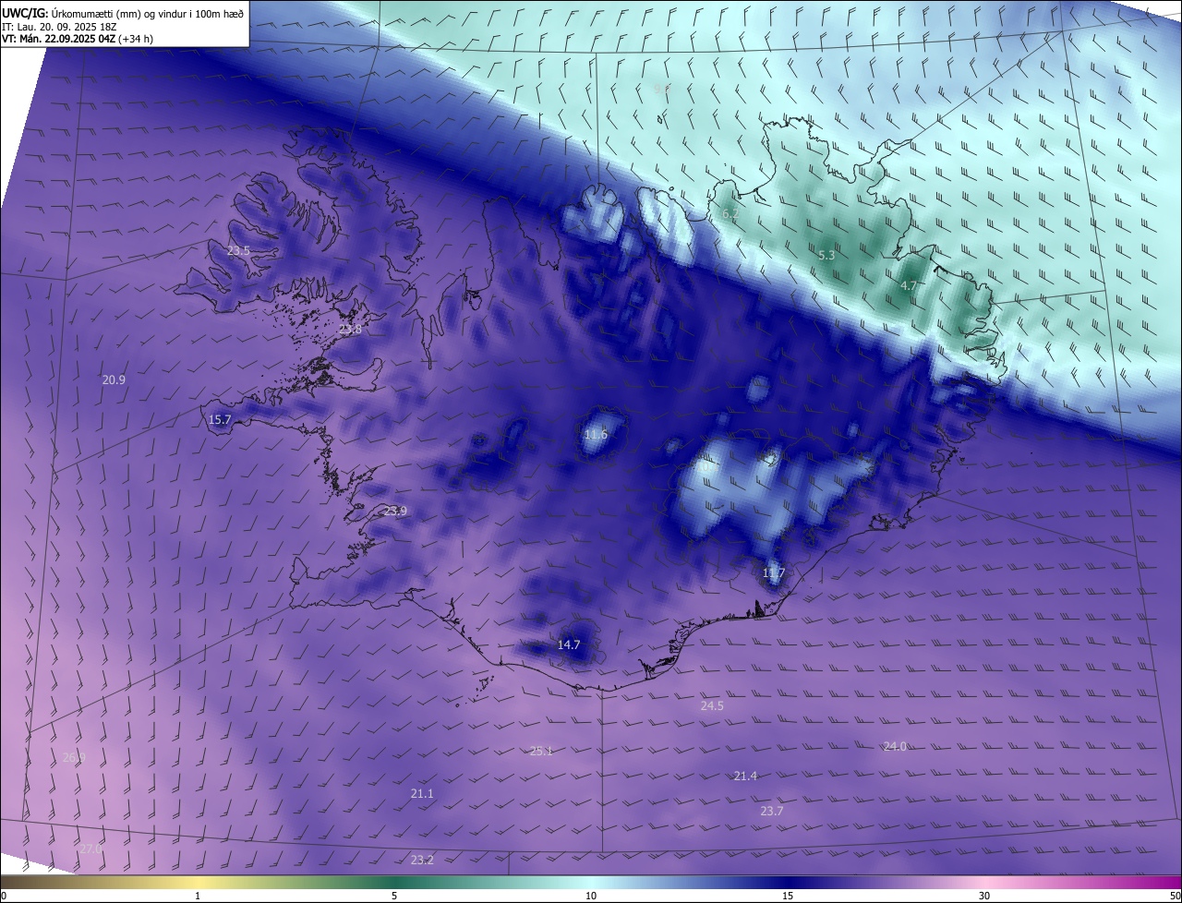This screenshot has width=1182, height=903.
Task: Click the 0 tick label on the color scale
Action: (4, 896)
